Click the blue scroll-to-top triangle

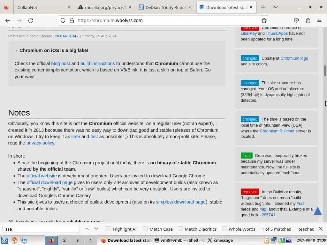pos(318,211)
